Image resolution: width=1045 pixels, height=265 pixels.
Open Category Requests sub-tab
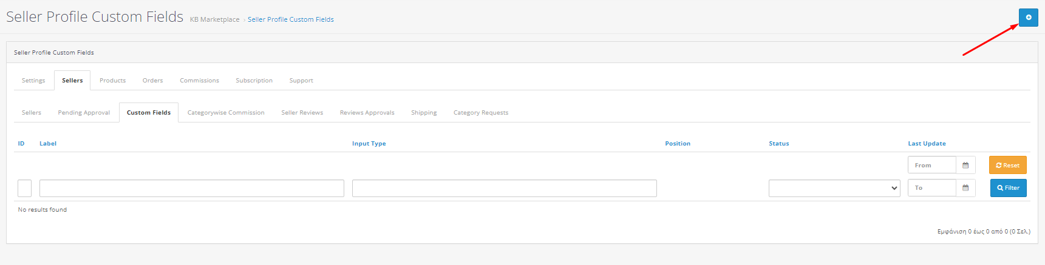[481, 113]
